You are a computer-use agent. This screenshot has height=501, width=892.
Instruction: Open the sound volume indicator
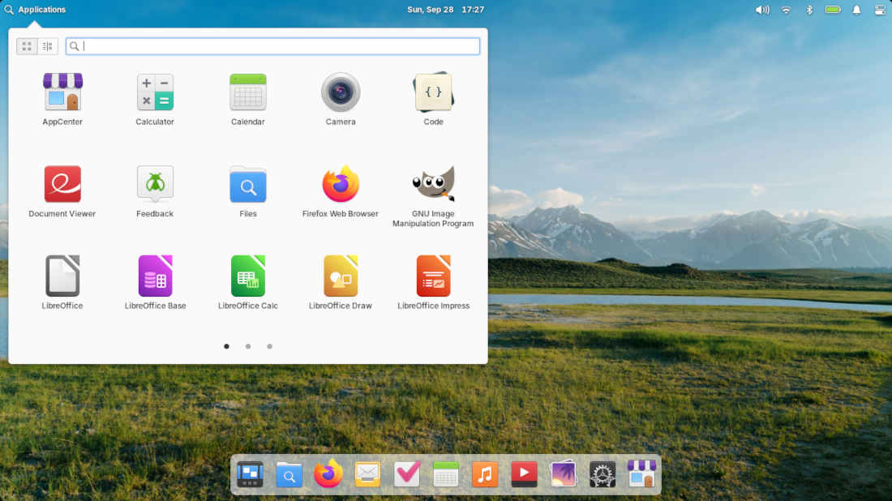point(762,10)
